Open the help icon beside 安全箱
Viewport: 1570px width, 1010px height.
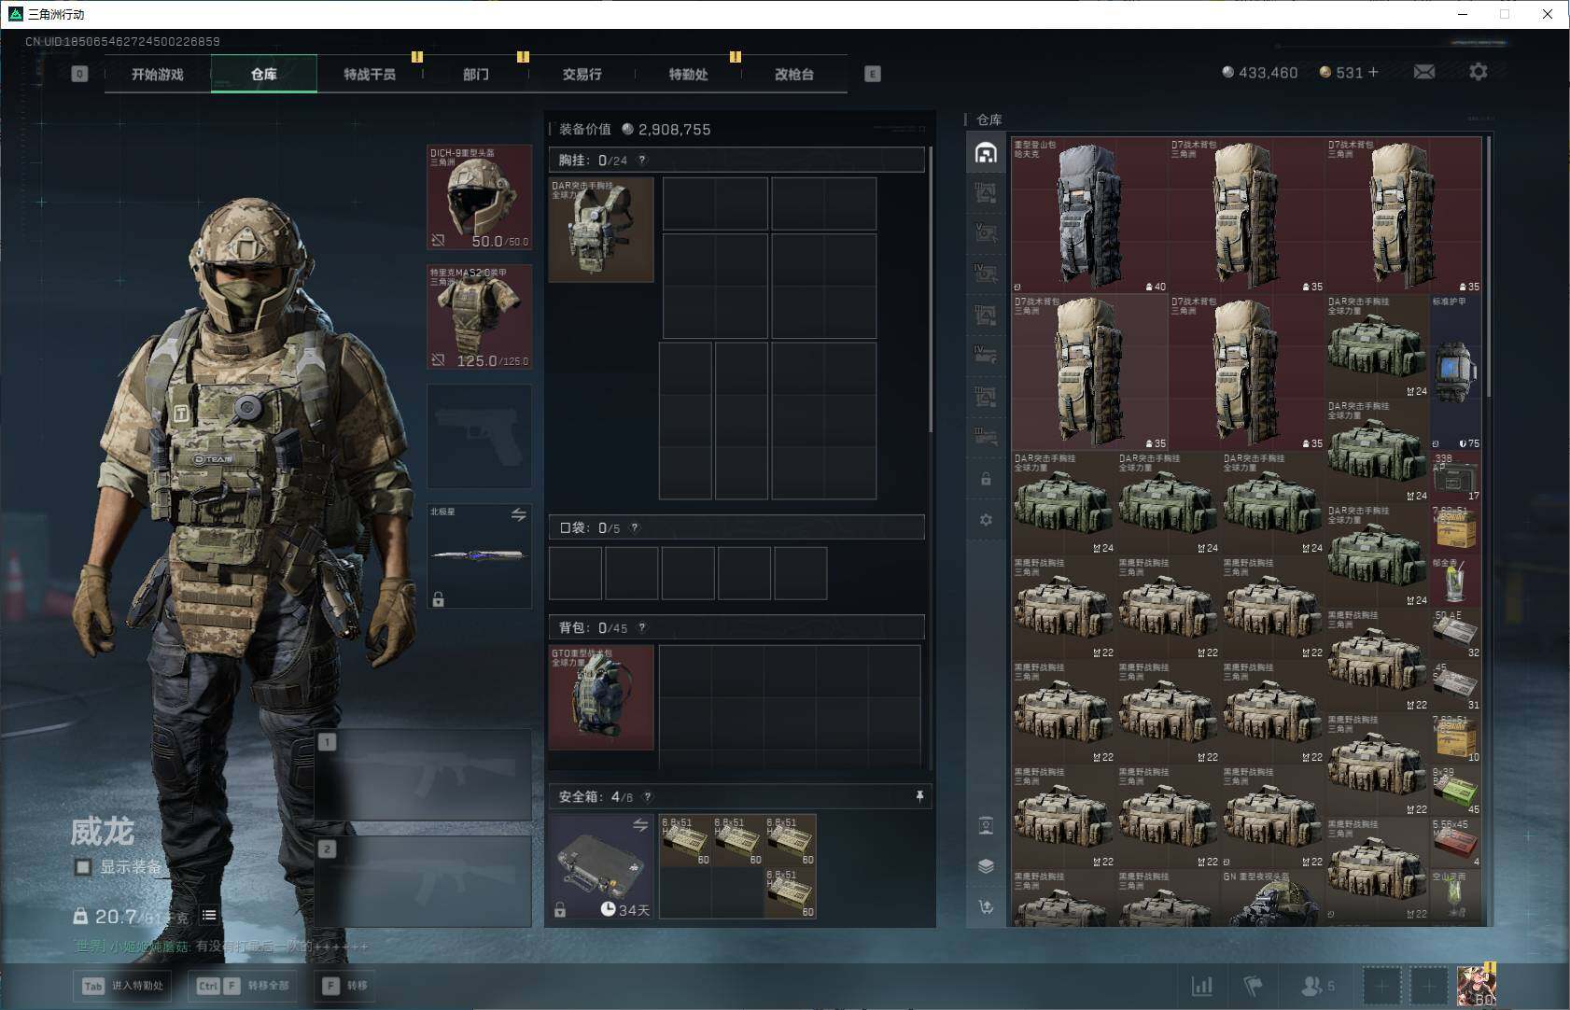(648, 797)
